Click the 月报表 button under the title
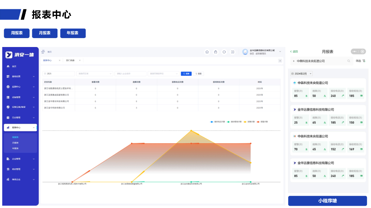Screen dimensions: 371x208 [x=45, y=33]
